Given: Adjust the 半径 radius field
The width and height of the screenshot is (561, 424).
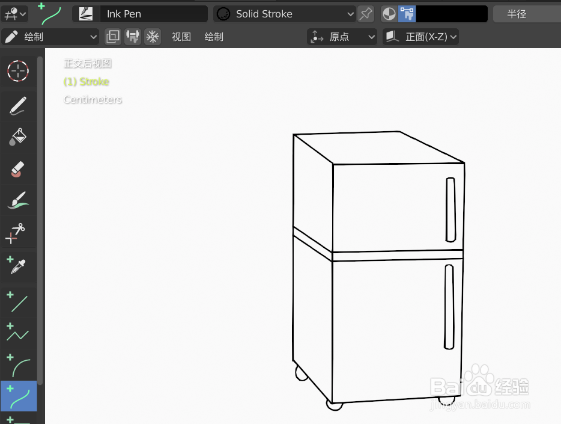Looking at the screenshot, I should pos(527,14).
